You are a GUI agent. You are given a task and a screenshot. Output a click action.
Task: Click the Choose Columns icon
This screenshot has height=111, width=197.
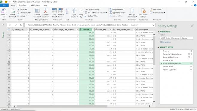pos(37,11)
